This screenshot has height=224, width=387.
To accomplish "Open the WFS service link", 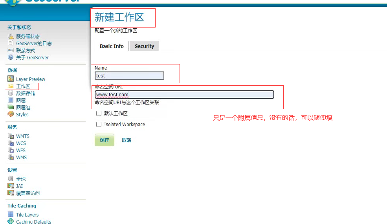I will point(21,150).
